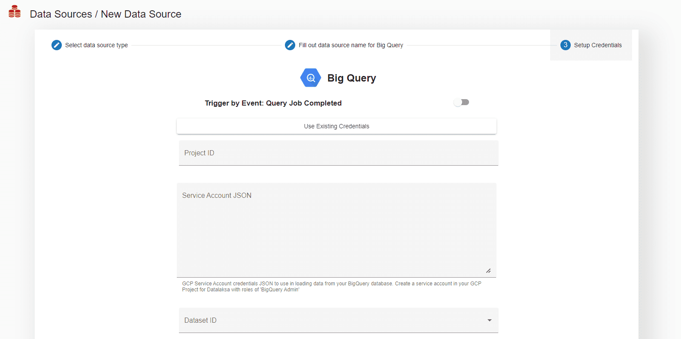Click the step 3 circle icon

[566, 45]
